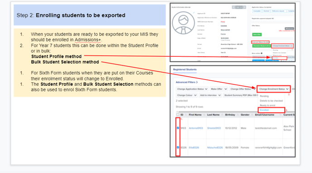This screenshot has width=312, height=173.
Task: Click the test@testemail.com email cell
Action: pyautogui.click(x=266, y=128)
